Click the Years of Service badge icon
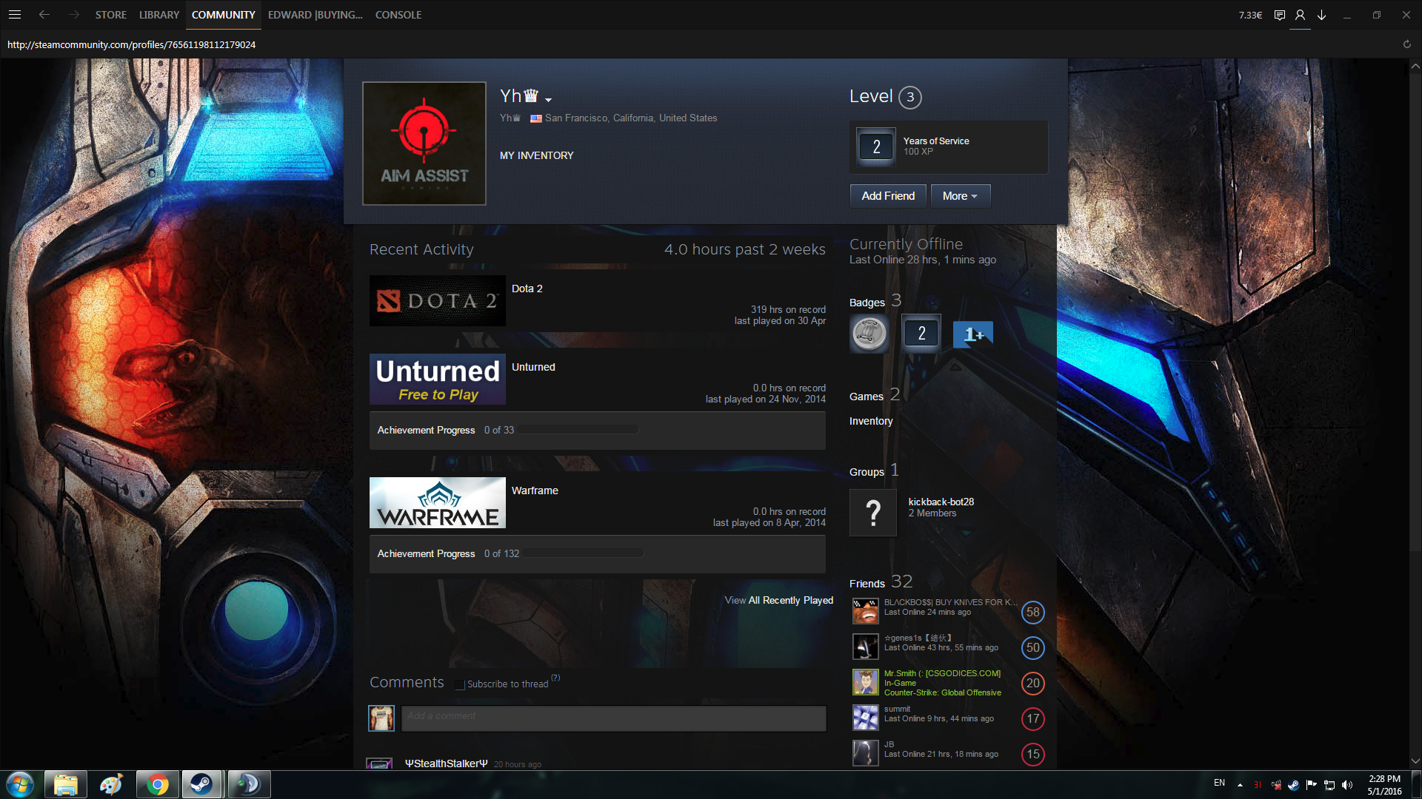1422x799 pixels. (x=876, y=146)
